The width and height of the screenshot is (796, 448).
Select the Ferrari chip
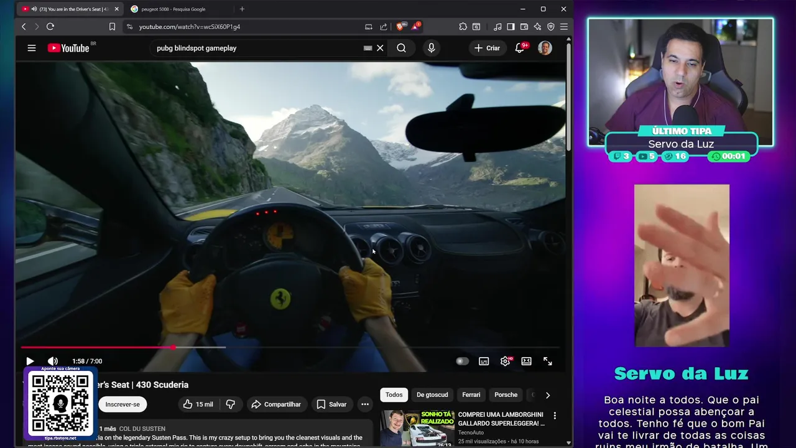click(471, 394)
